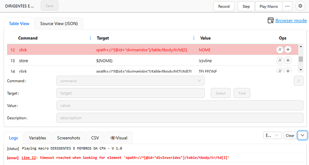
Task: Open settings gear icon
Action: click(x=300, y=6)
